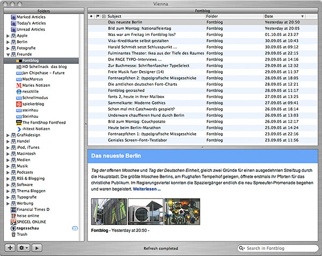Click the plus-box column header icon
Viewport: 322px width, 256px height.
coord(104,16)
